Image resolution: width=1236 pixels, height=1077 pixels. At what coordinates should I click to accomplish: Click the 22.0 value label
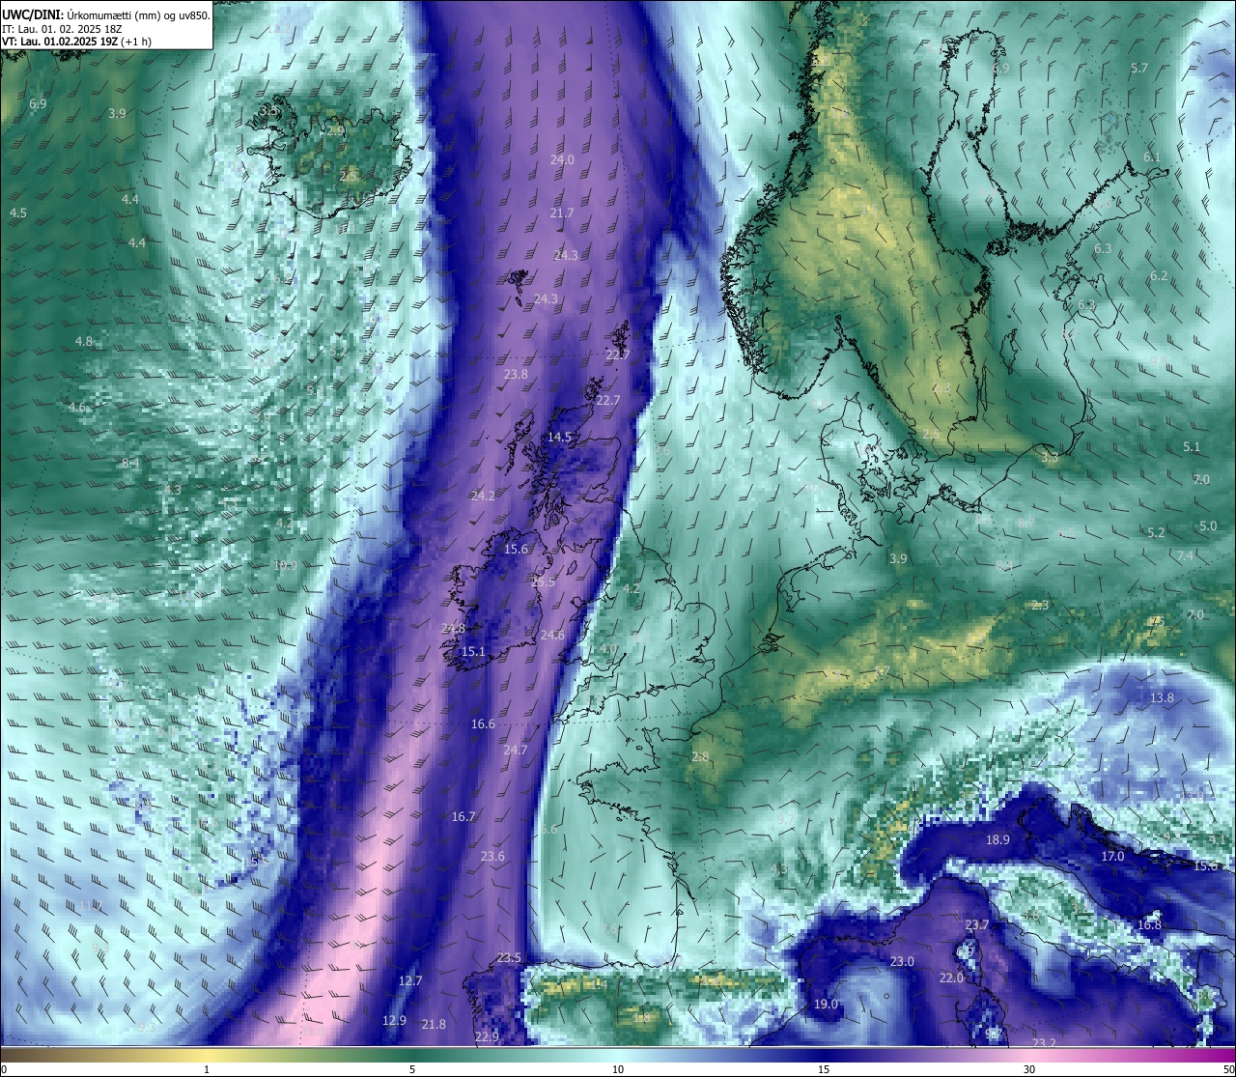(x=951, y=978)
